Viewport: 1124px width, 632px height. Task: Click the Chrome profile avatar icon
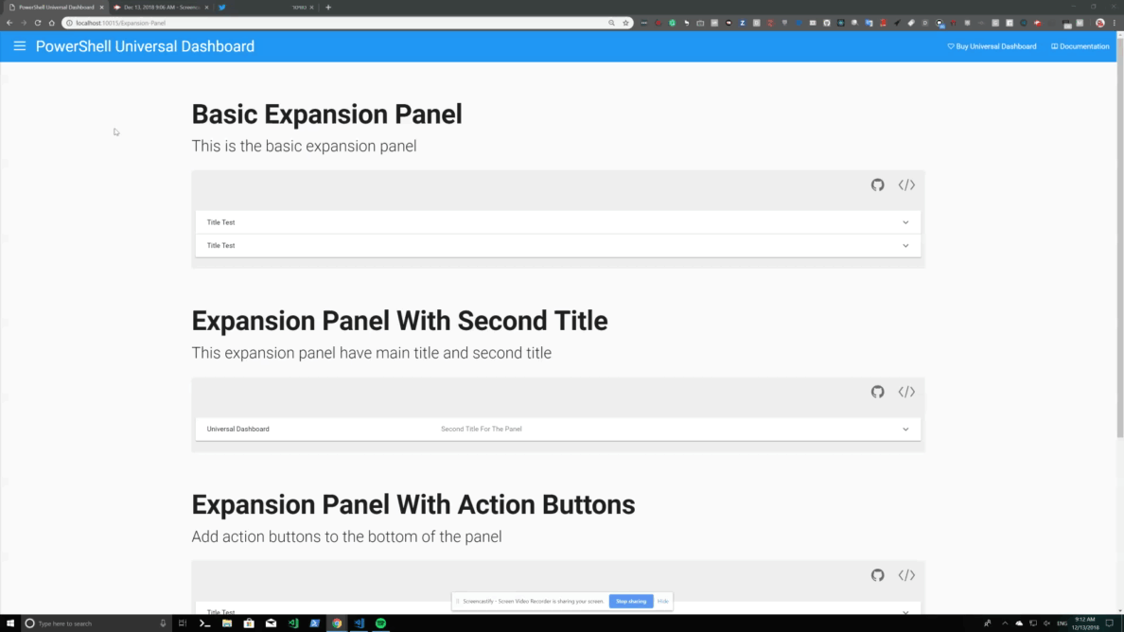pyautogui.click(x=1098, y=23)
